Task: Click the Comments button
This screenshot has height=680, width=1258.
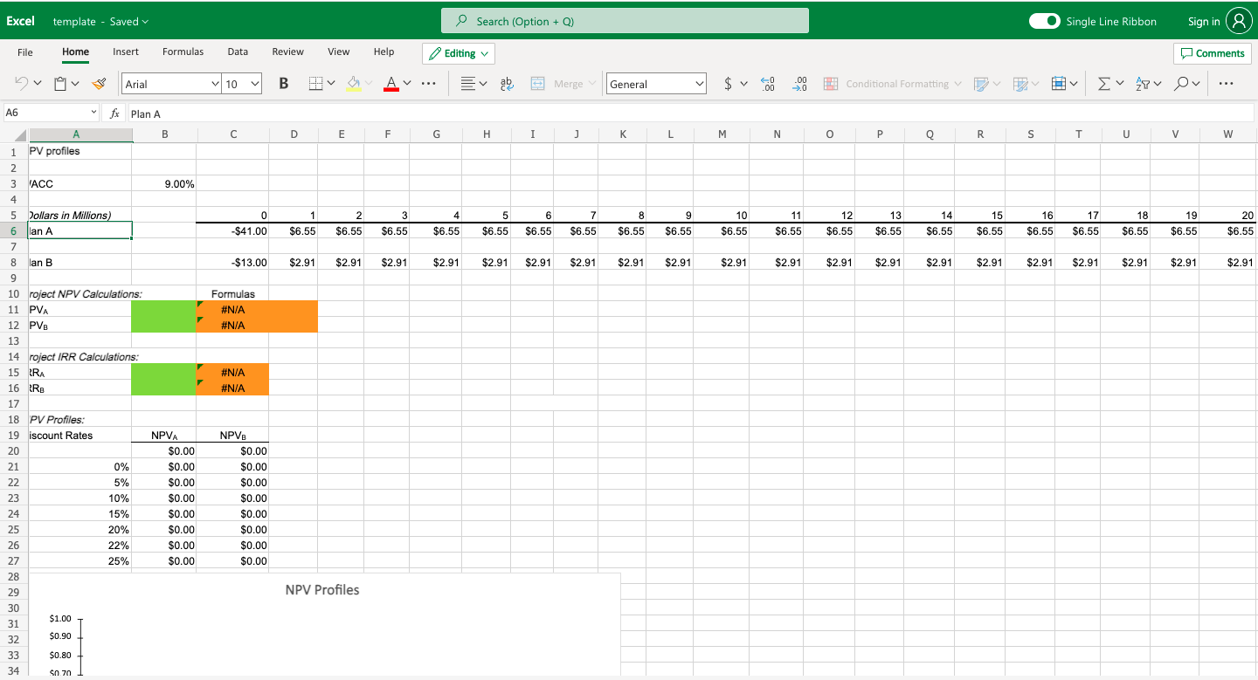Action: point(1213,52)
